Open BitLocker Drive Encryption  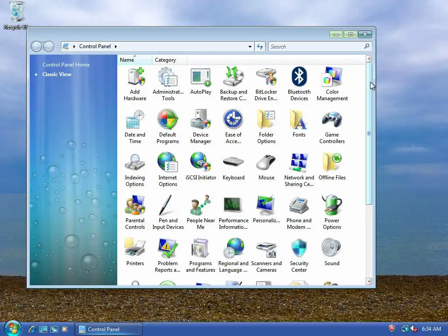click(x=266, y=84)
